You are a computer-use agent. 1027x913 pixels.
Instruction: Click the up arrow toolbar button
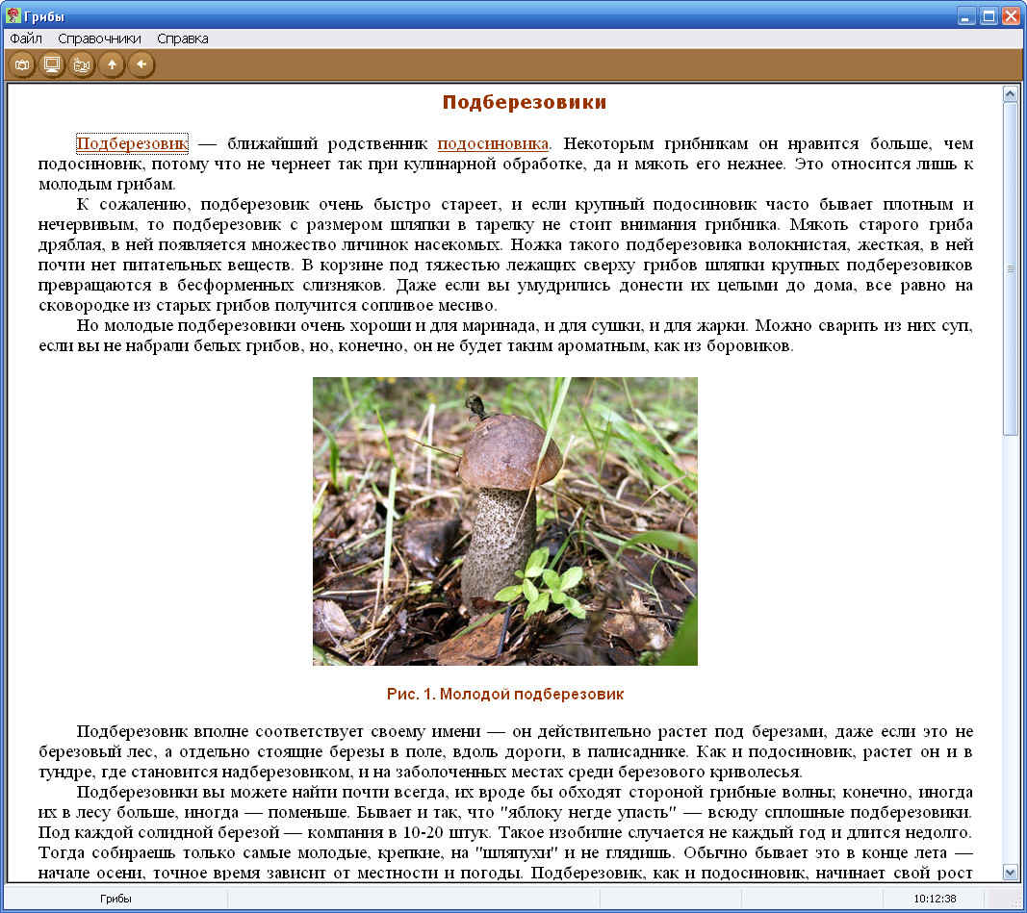(x=112, y=64)
